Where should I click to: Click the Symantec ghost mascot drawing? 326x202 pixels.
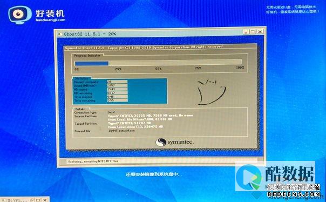pyautogui.click(x=211, y=91)
